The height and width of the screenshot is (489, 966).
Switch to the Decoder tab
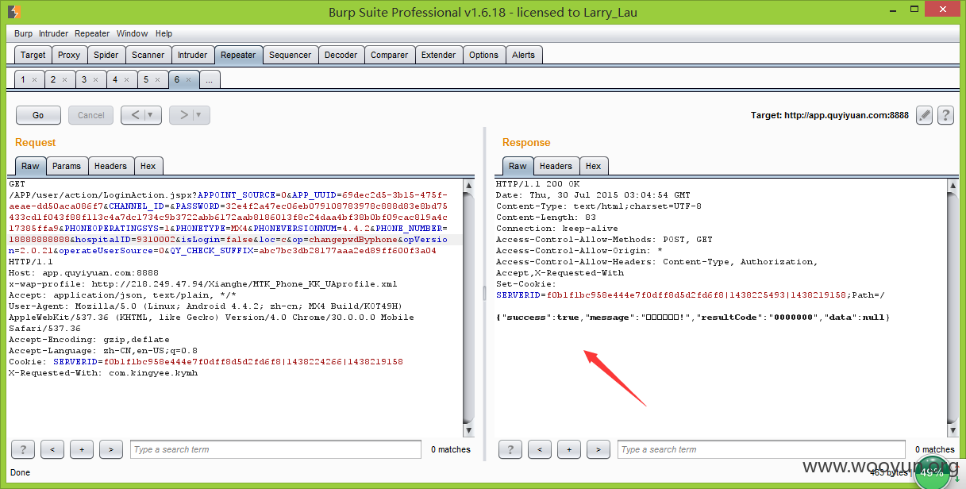pos(341,55)
